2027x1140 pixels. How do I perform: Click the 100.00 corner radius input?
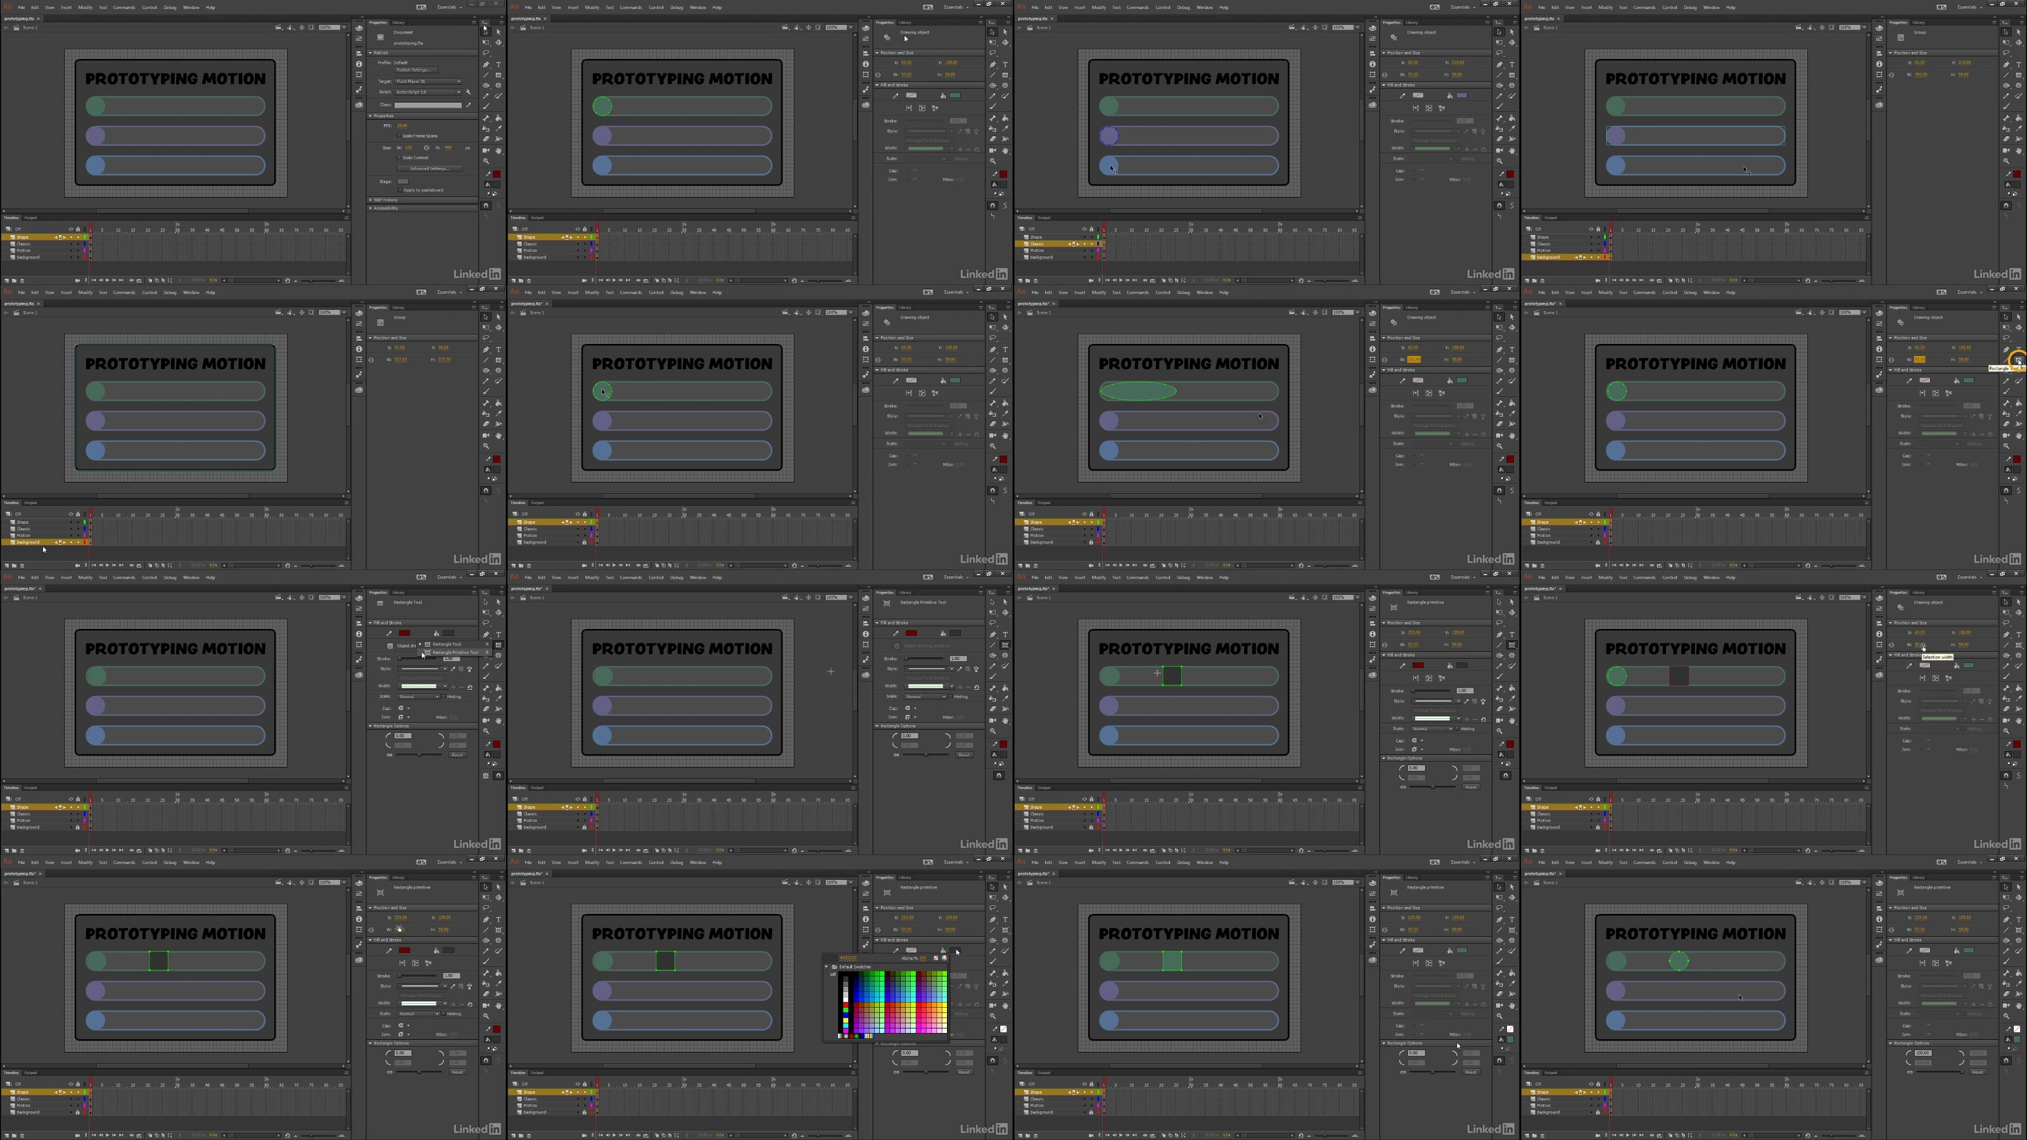pyautogui.click(x=1922, y=1053)
